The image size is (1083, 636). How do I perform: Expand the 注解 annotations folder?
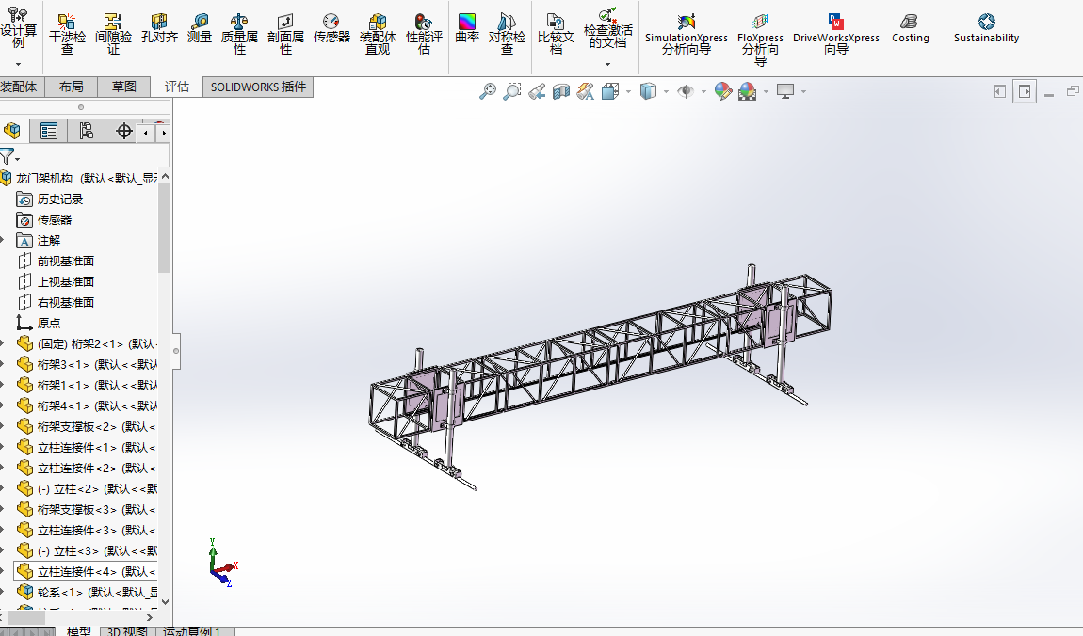pos(4,240)
